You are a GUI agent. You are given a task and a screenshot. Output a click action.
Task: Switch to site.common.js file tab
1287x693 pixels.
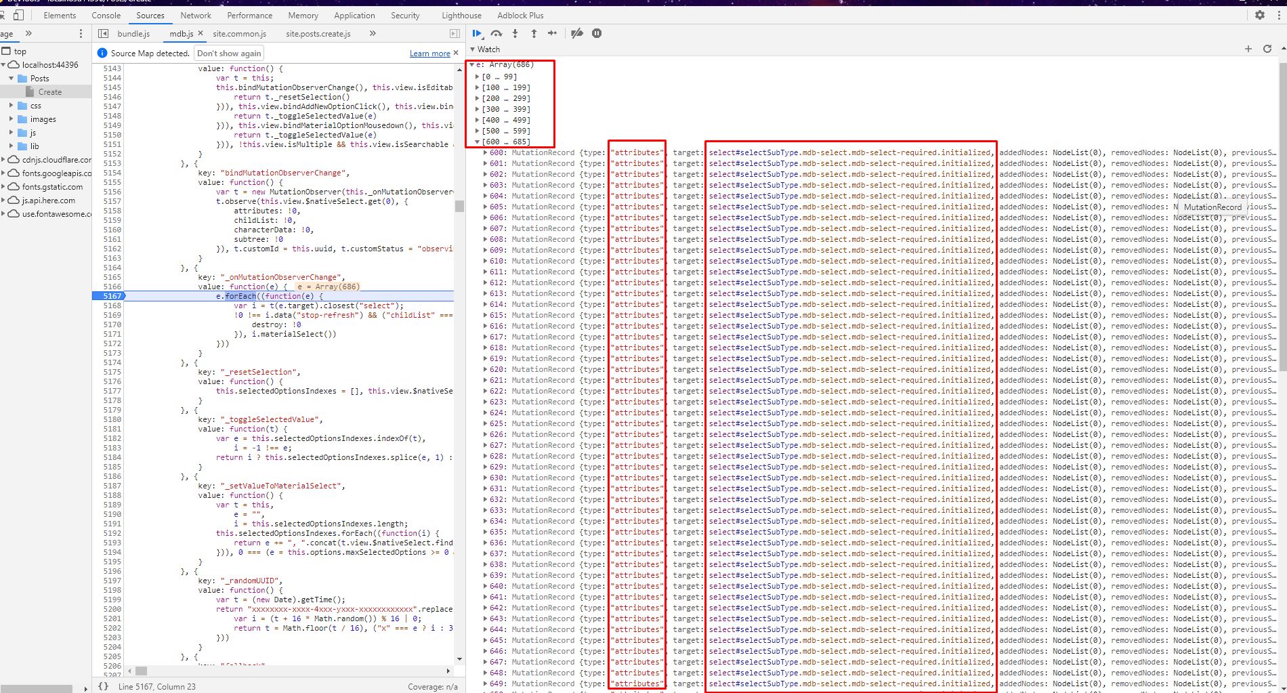(240, 33)
